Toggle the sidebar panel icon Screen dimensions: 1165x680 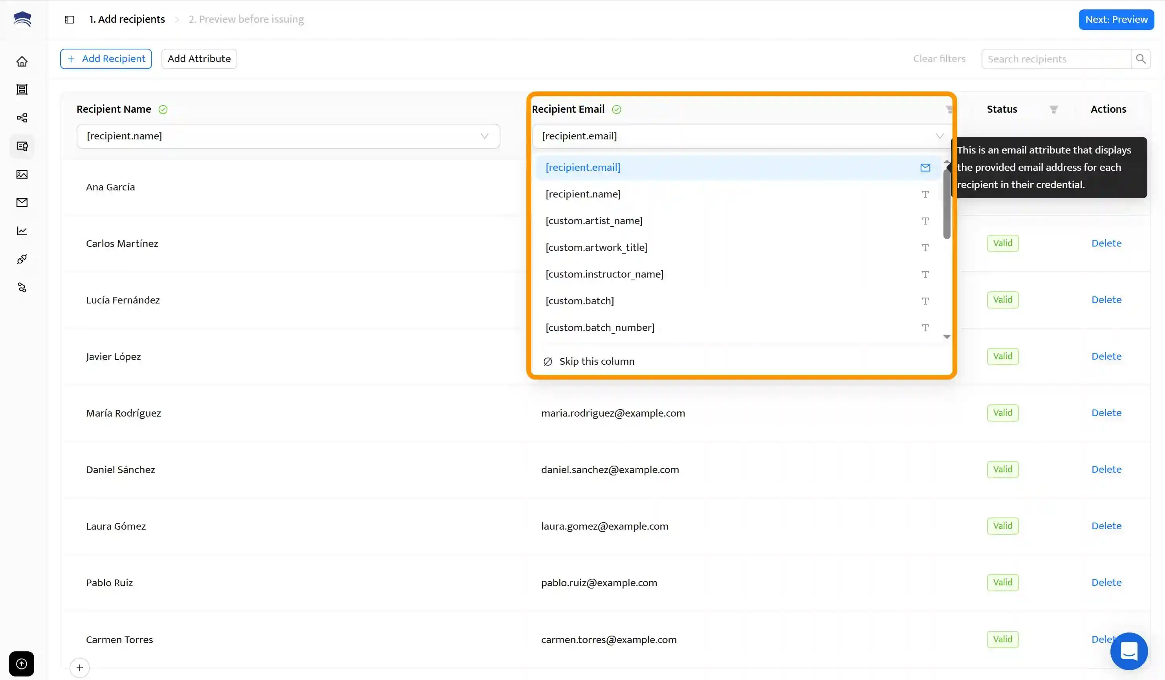pos(70,19)
